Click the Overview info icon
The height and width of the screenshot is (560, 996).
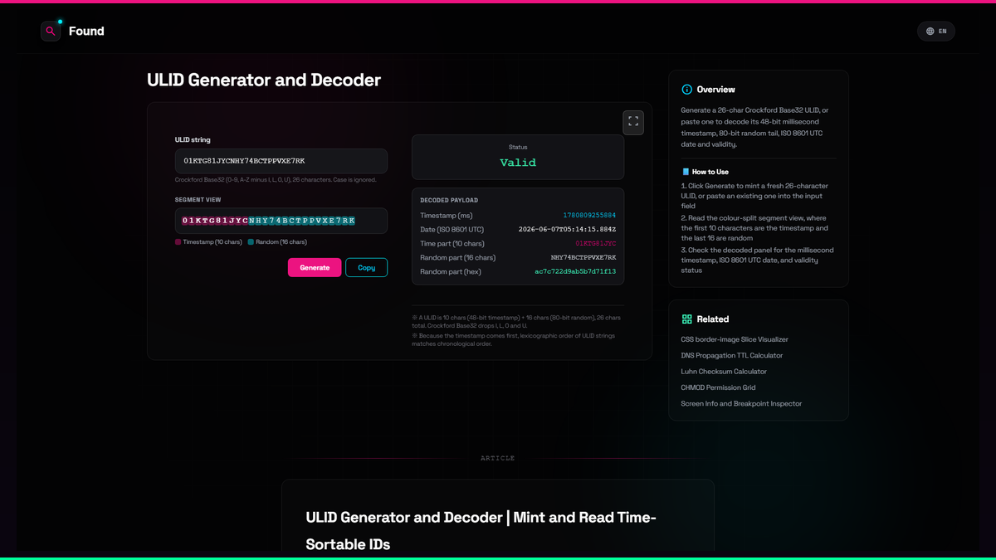[686, 90]
